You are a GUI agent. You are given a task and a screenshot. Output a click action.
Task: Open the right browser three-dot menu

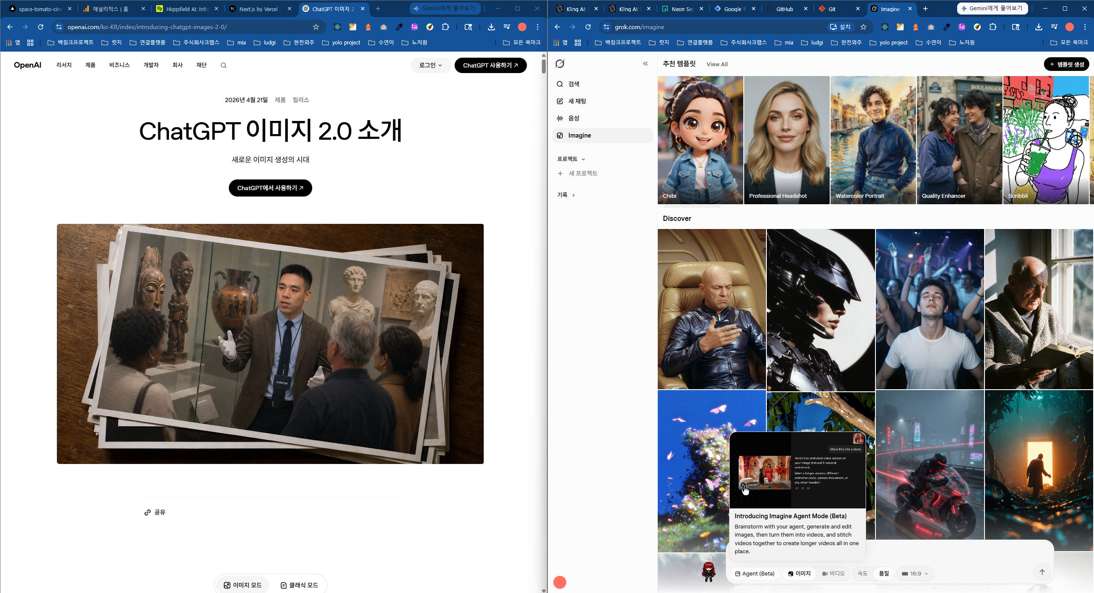coord(1085,27)
